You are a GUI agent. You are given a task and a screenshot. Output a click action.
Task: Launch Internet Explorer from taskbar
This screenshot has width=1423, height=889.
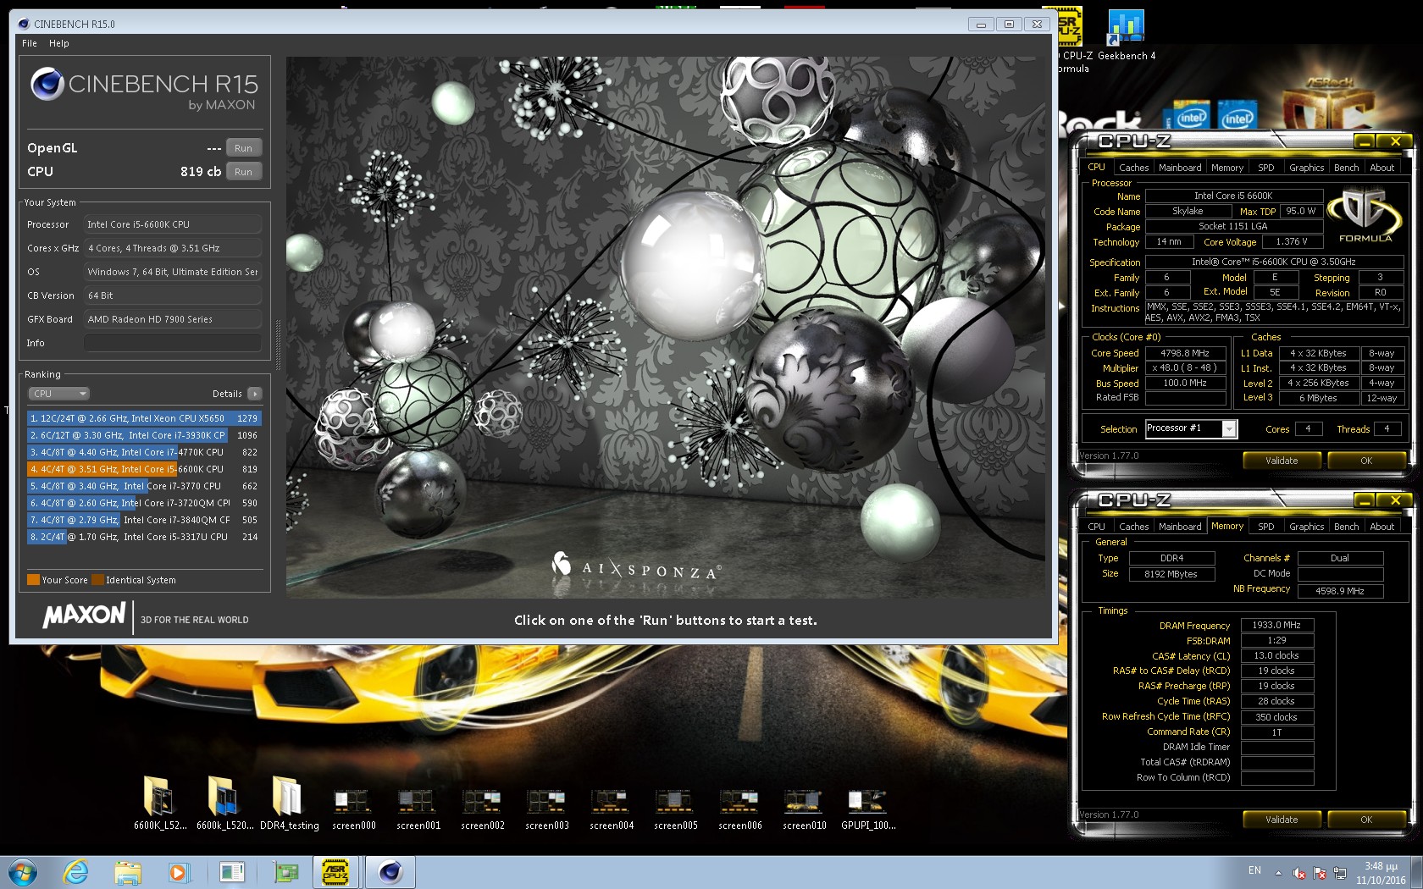click(75, 872)
